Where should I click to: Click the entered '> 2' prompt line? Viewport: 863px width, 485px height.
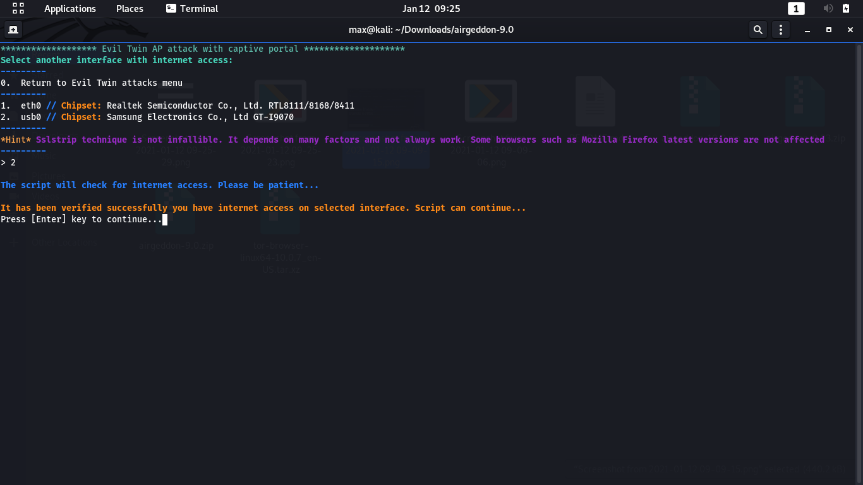coord(8,162)
